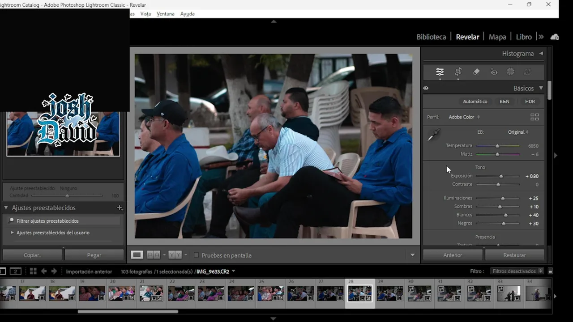This screenshot has width=573, height=322.
Task: Click the badge on thumbnail 21
Action: pyautogui.click(x=160, y=297)
